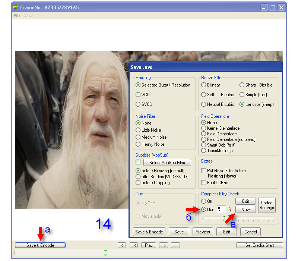Click the Select VobSub Files button

coord(167,163)
